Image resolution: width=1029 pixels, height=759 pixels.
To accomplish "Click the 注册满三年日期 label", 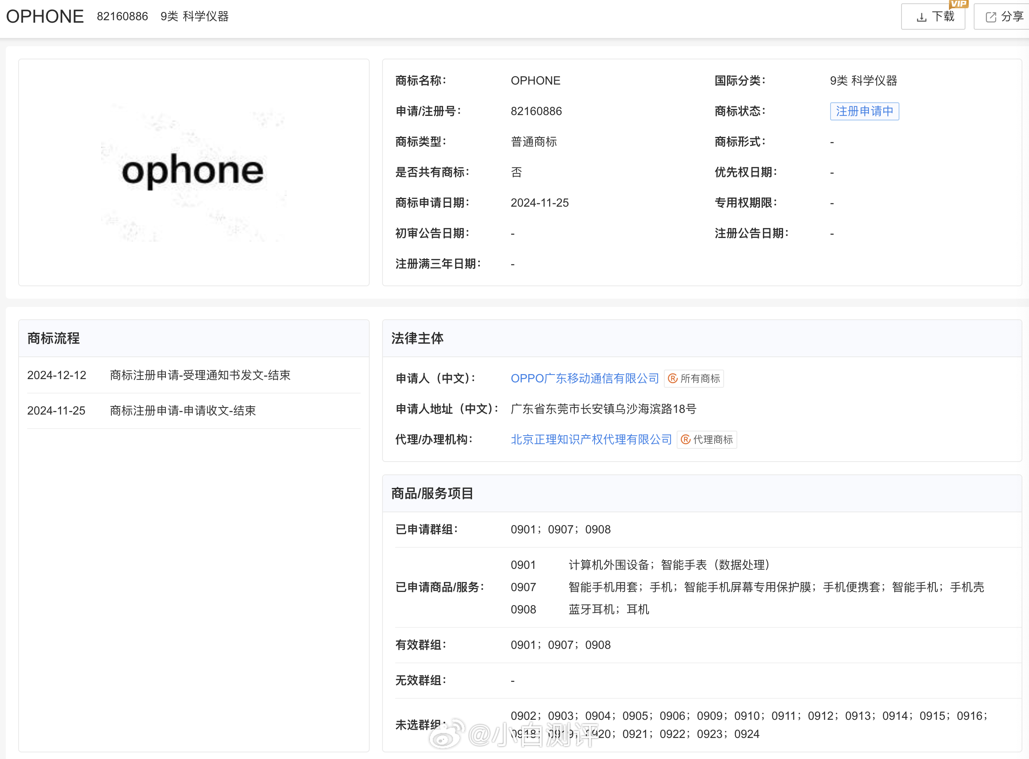I will [438, 264].
